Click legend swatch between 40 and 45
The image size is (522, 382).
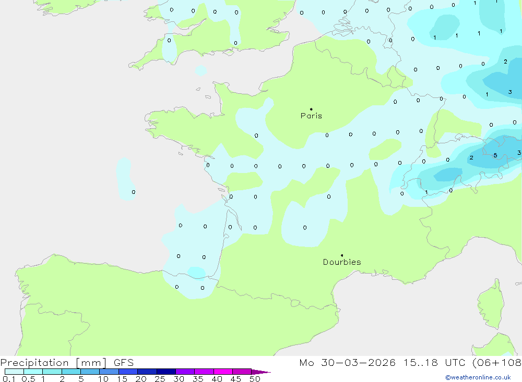tap(223, 372)
